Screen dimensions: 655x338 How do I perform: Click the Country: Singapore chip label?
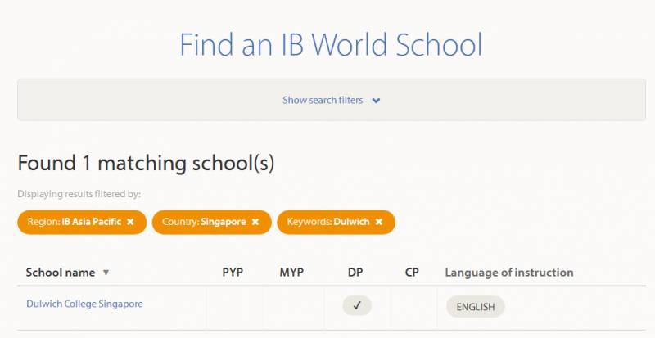tap(204, 222)
